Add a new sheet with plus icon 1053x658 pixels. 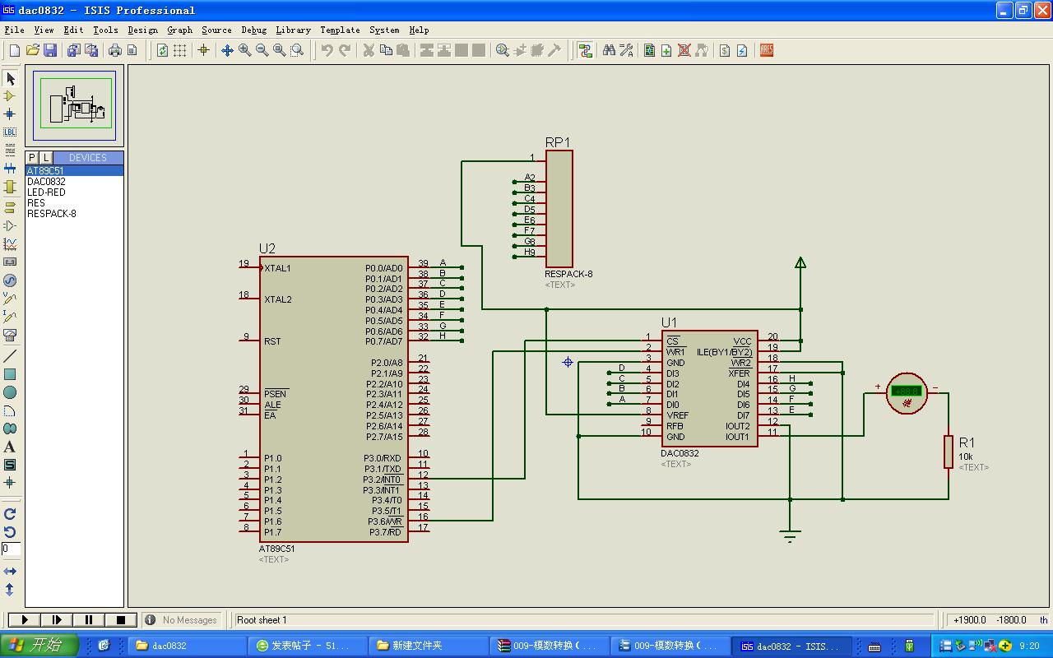[x=667, y=50]
